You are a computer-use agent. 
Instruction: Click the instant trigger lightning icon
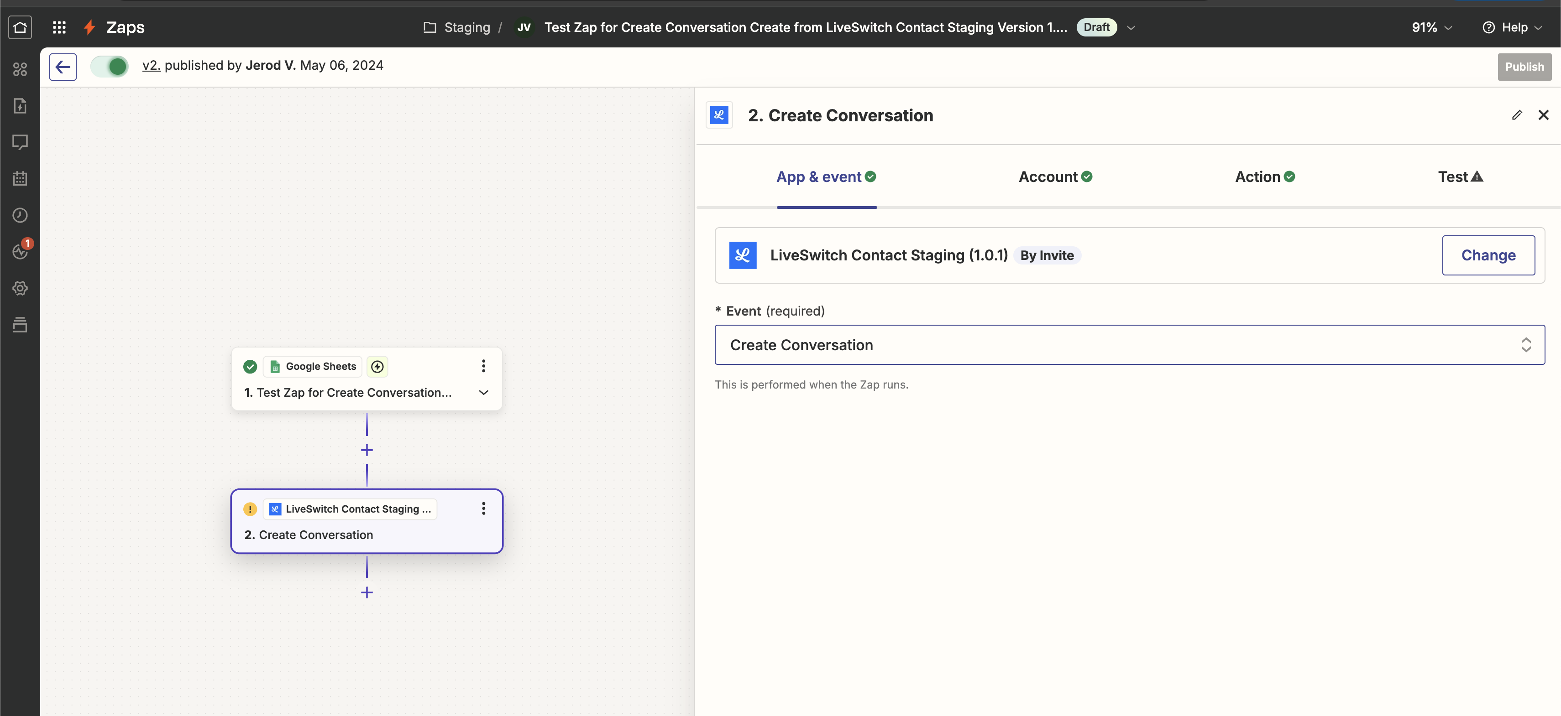(377, 367)
